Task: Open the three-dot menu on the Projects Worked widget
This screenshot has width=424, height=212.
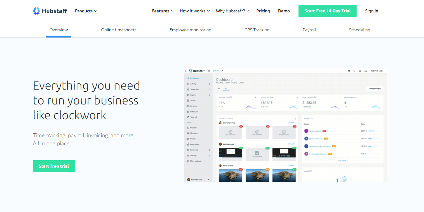Action: click(x=381, y=97)
